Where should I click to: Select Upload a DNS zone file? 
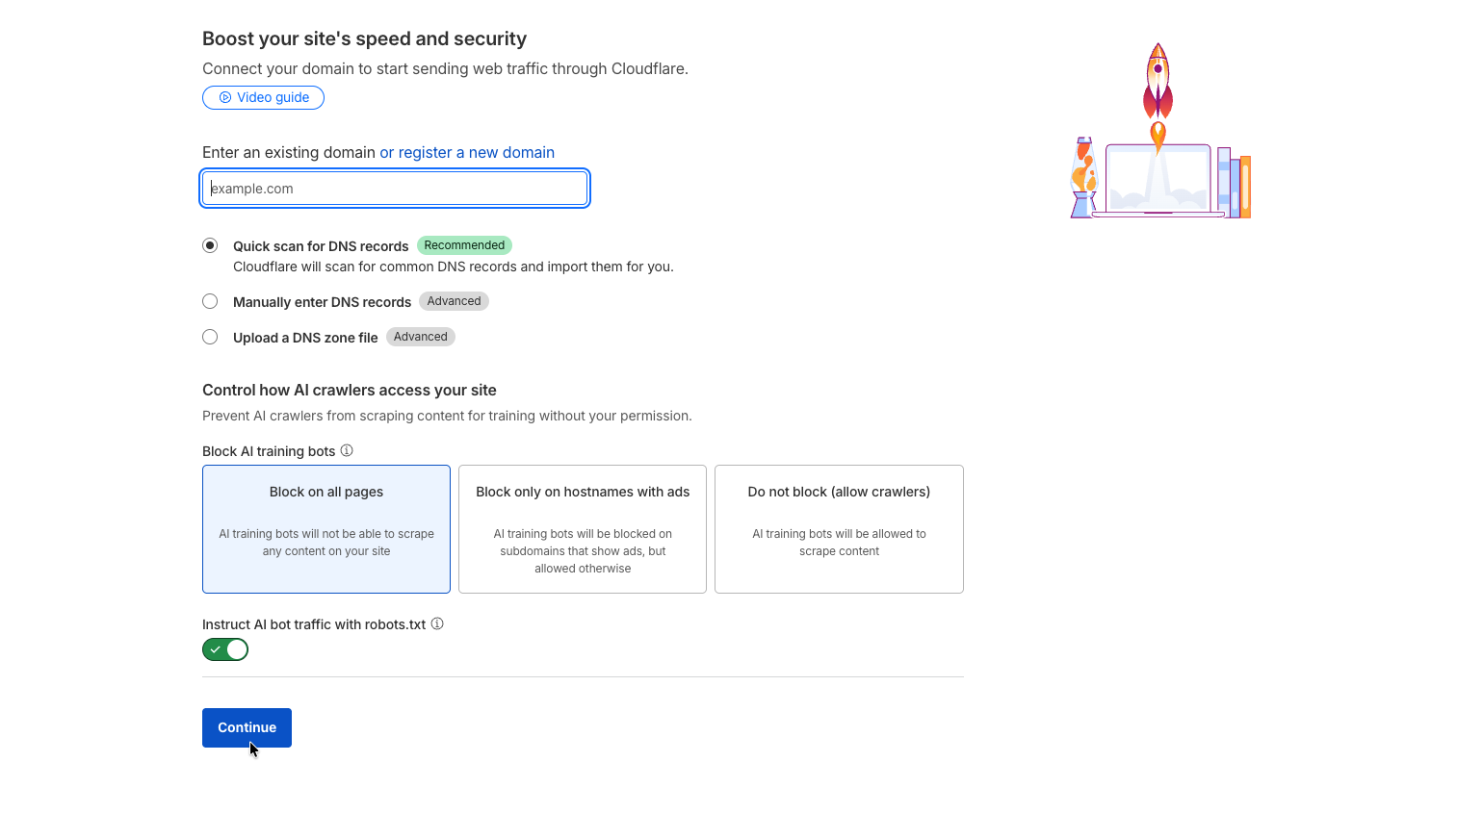pos(210,337)
